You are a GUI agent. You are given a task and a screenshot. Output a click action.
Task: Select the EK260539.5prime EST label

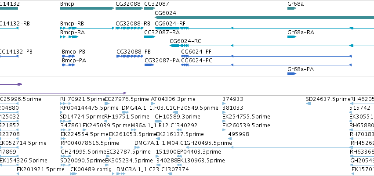[246, 126]
